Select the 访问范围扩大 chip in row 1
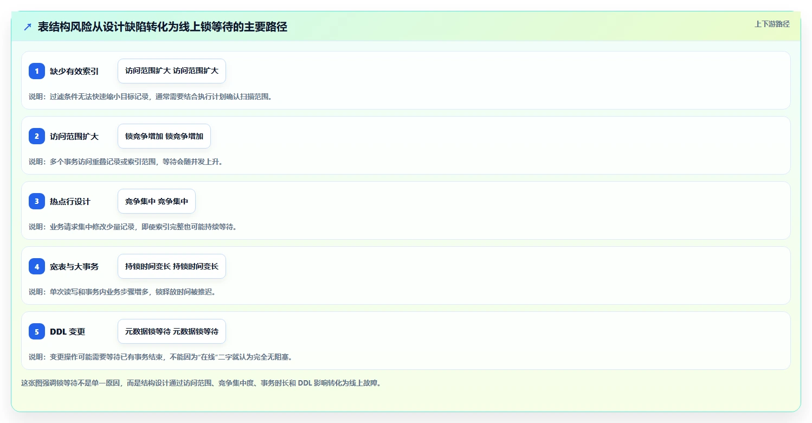Viewport: 812px width, 423px height. point(172,71)
